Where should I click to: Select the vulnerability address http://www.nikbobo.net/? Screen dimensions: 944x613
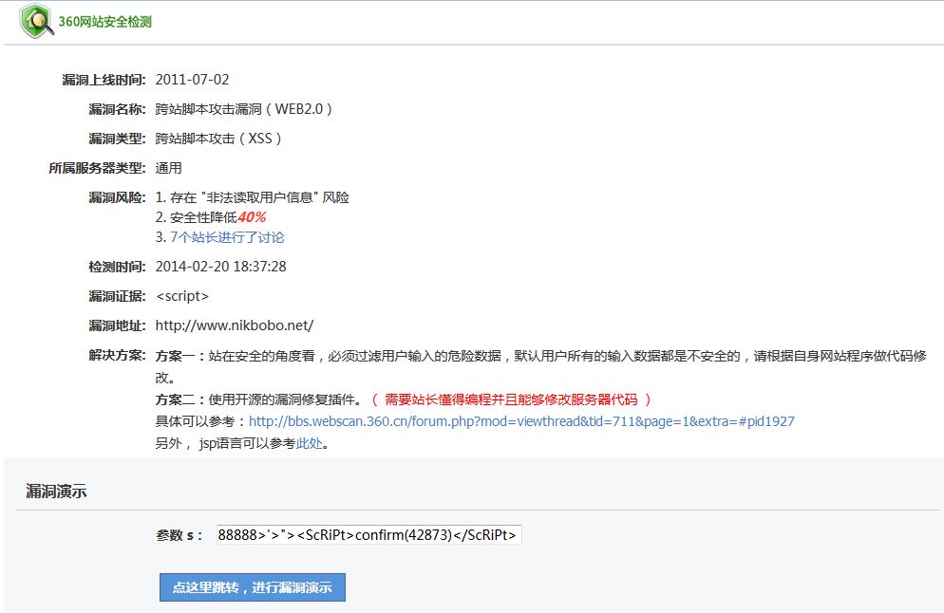point(235,325)
